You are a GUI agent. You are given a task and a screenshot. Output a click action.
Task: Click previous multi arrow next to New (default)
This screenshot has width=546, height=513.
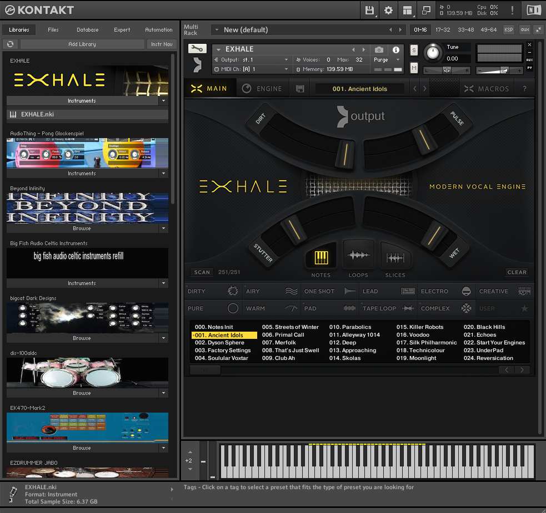pos(390,30)
